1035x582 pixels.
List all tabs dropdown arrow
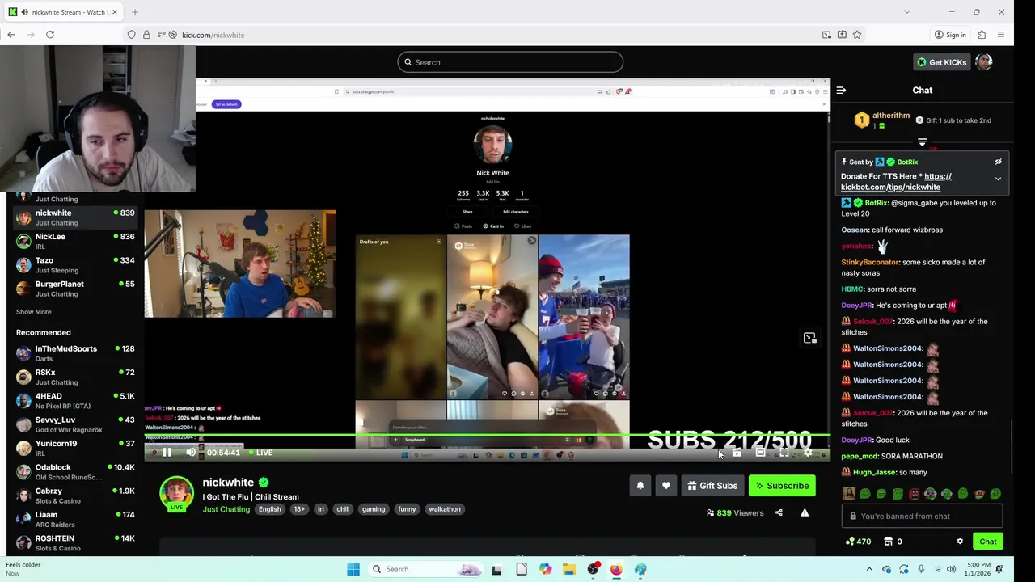coord(906,12)
